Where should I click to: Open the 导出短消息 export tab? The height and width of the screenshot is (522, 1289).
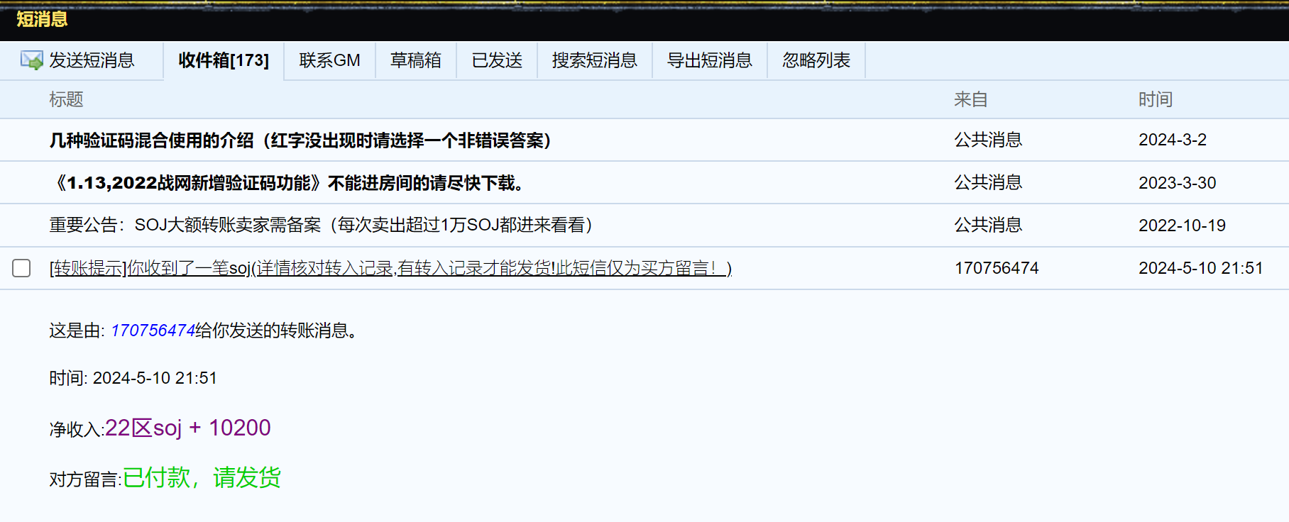pos(709,60)
